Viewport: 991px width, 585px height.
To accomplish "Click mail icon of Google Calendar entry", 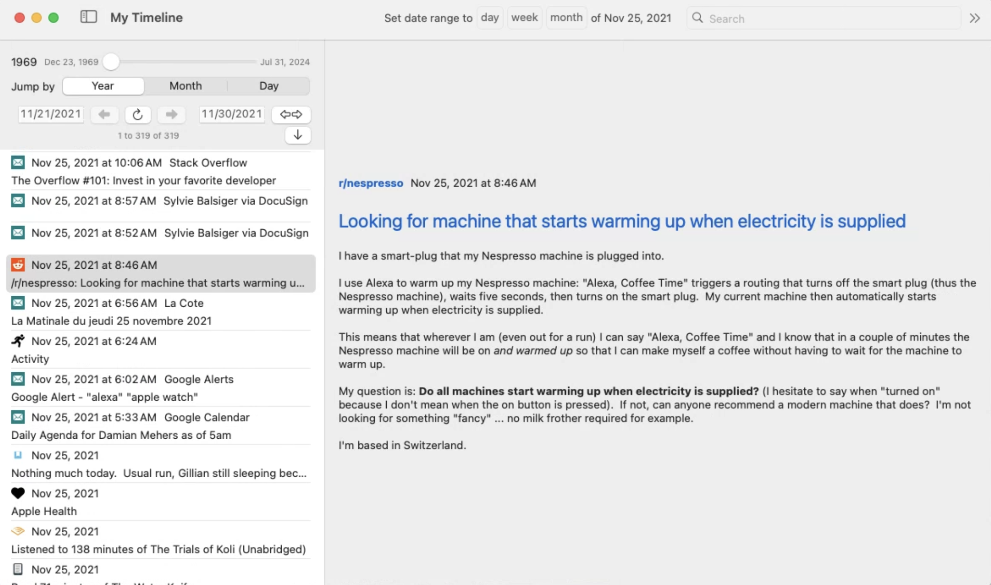I will [x=18, y=416].
